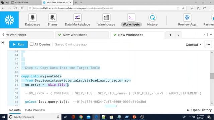The width and height of the screenshot is (214, 120).
Task: Add a new worksheet tab
Action: [x=170, y=35]
